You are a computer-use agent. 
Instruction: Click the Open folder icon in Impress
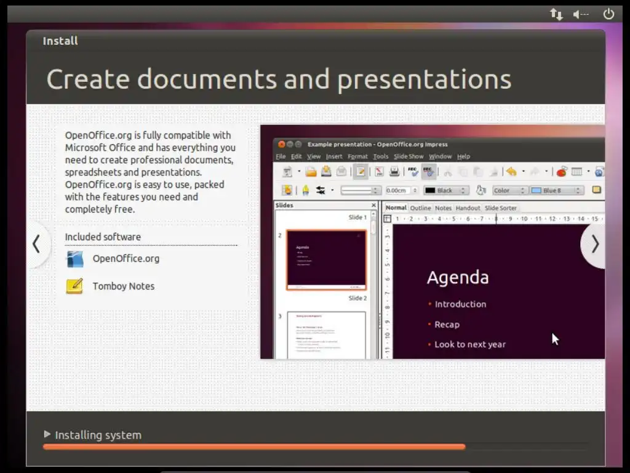(311, 172)
